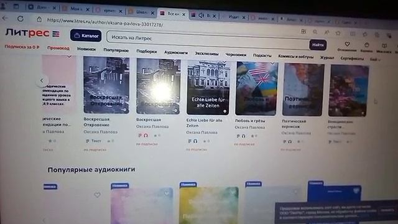398x224 pixels.
Task: Go to Подкасты section
Action: click(262, 55)
